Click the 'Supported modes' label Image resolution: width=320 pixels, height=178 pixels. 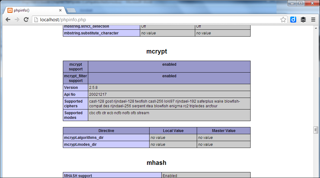(74, 115)
